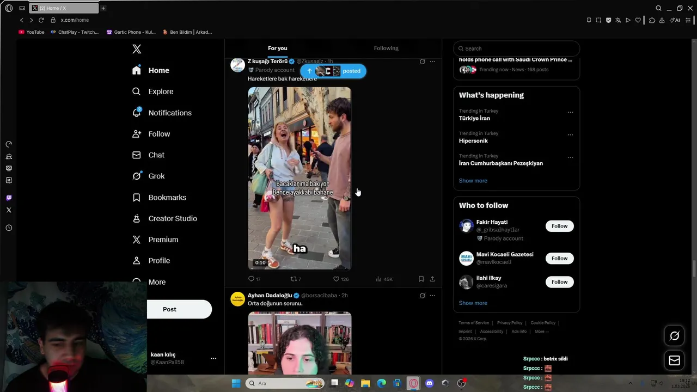This screenshot has height=392, width=697.
Task: Open more options on Z kuşağı Terörü post
Action: coord(432,62)
